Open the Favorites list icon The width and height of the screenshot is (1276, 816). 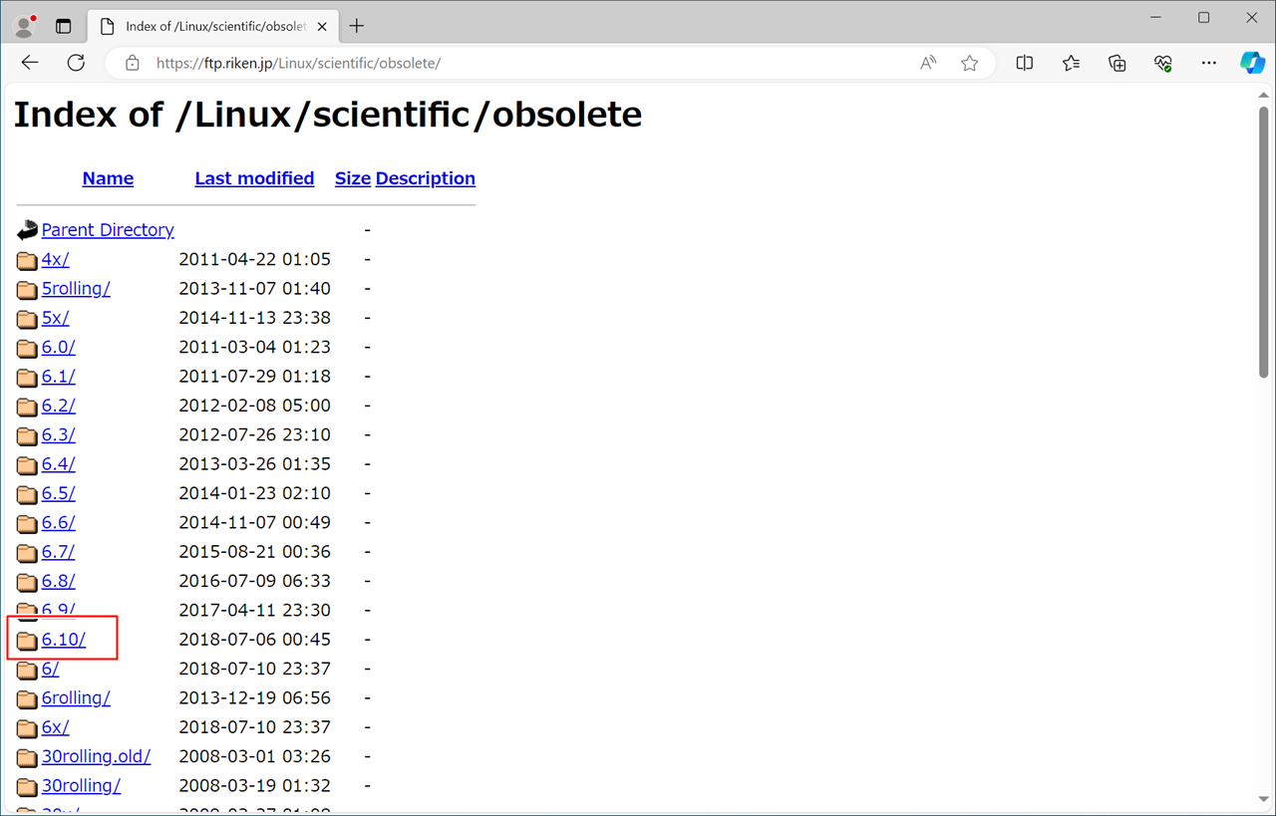[x=1071, y=63]
